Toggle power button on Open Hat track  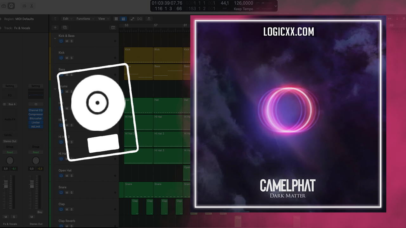(61, 176)
